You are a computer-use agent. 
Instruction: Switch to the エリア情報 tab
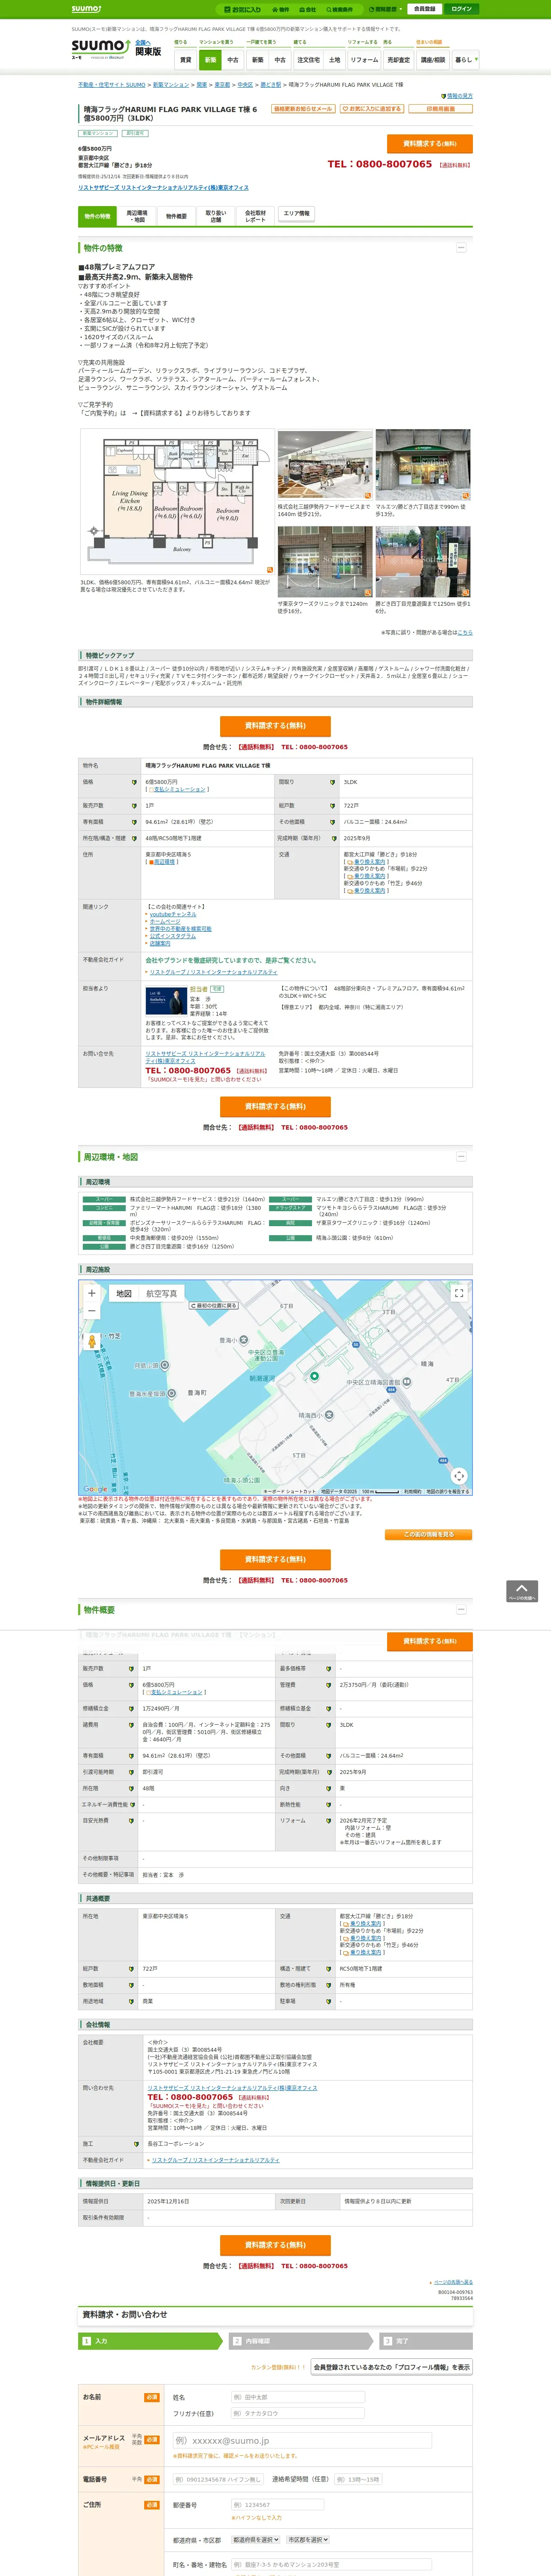point(296,214)
